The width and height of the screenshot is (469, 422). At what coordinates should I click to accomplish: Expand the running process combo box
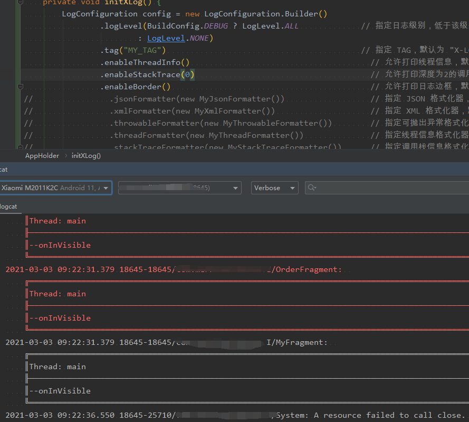tap(179, 187)
